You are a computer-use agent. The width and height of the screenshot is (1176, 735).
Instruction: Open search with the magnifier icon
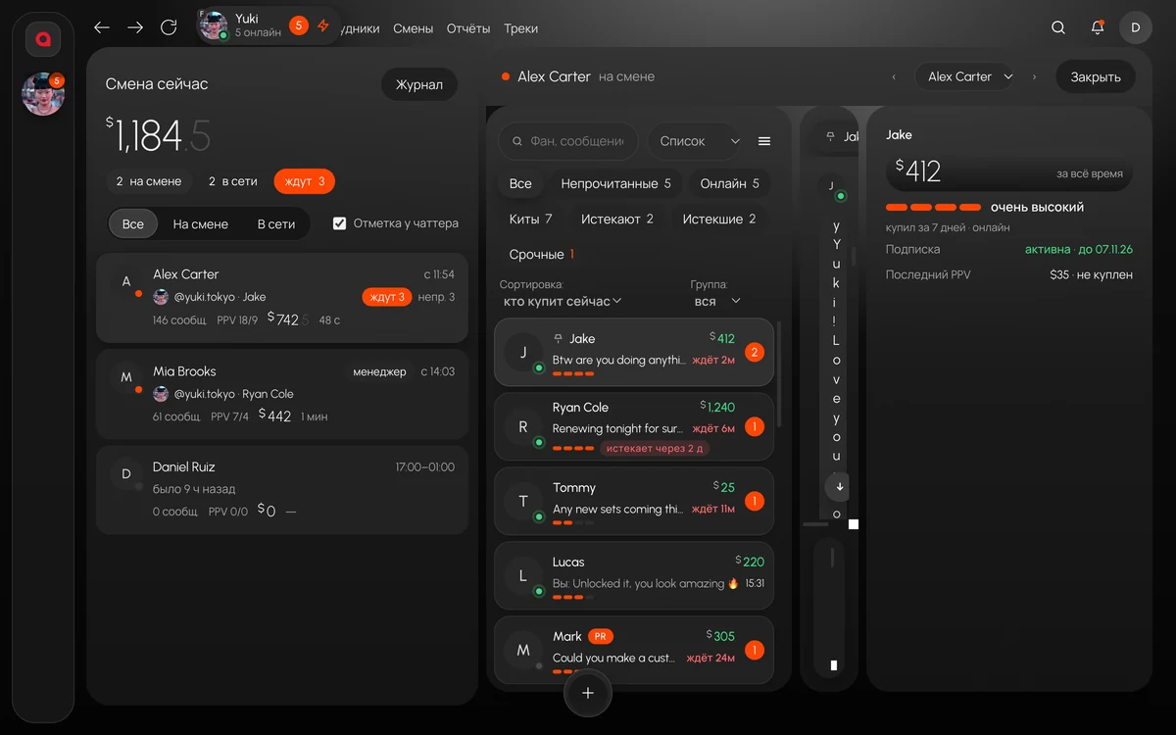point(1058,27)
